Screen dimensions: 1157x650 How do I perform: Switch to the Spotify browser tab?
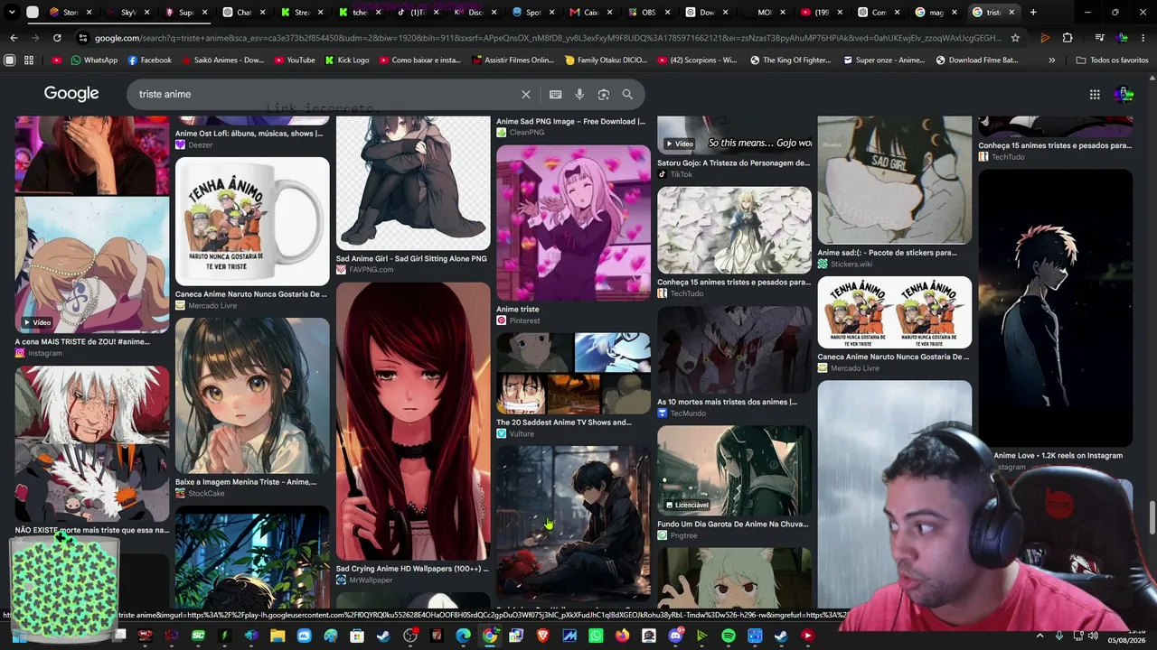(x=533, y=13)
